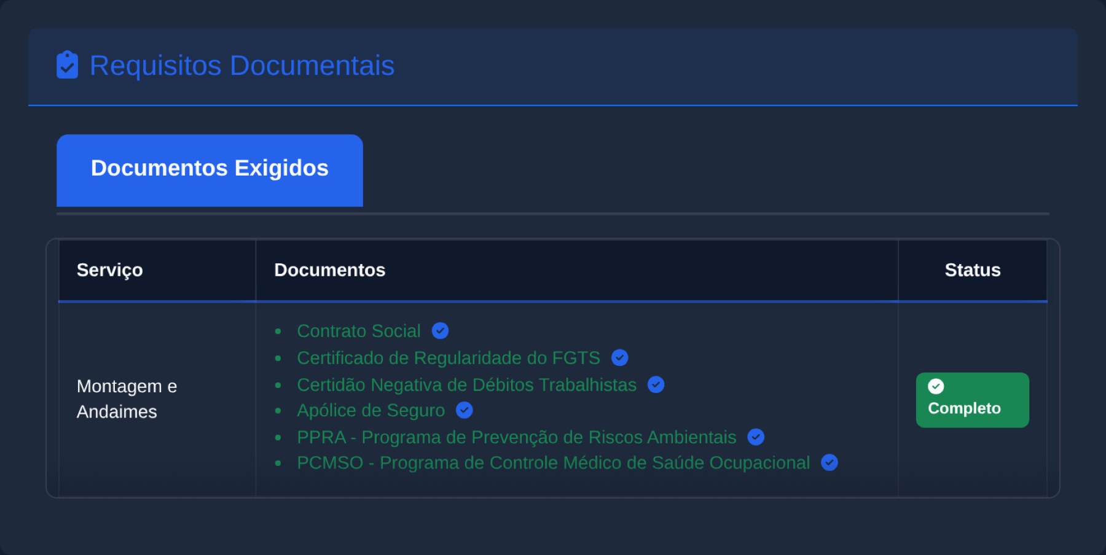This screenshot has height=555, width=1106.
Task: Click the check badge after Certidão Negativa de Débitos Trabalhistas
Action: click(x=656, y=385)
